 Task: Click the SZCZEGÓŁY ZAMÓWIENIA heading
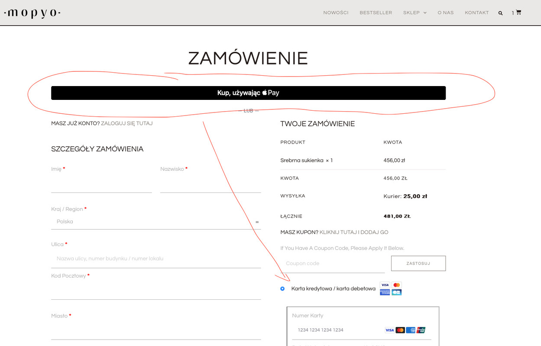pyautogui.click(x=97, y=149)
